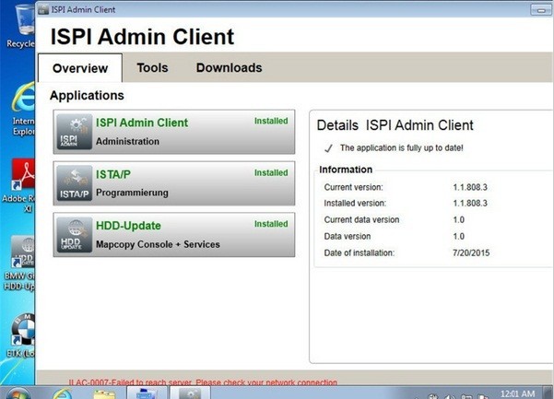
Task: Click the ISPI Admin gear icon
Action: click(74, 132)
